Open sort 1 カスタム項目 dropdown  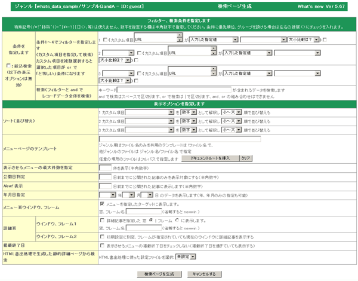(x=150, y=112)
